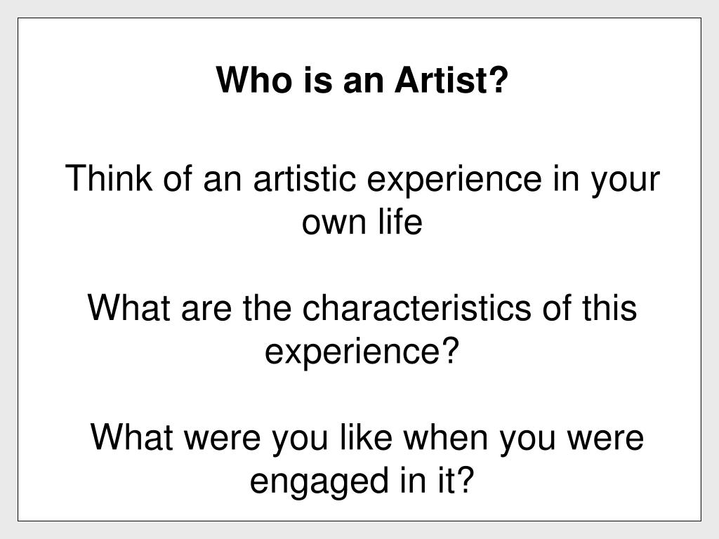Click the word 'experience?' under the characteristics line

point(362,353)
